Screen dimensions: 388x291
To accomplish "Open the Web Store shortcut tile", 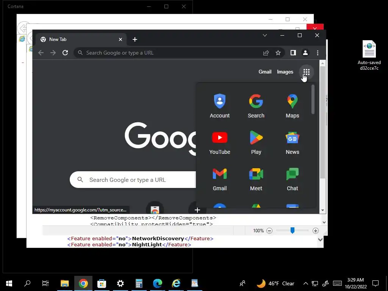I will point(155,209).
